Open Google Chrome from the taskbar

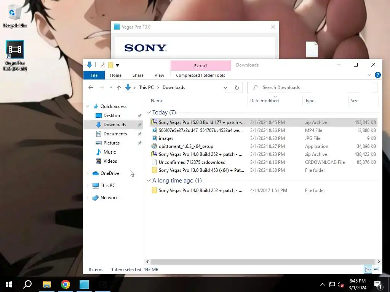pyautogui.click(x=66, y=284)
